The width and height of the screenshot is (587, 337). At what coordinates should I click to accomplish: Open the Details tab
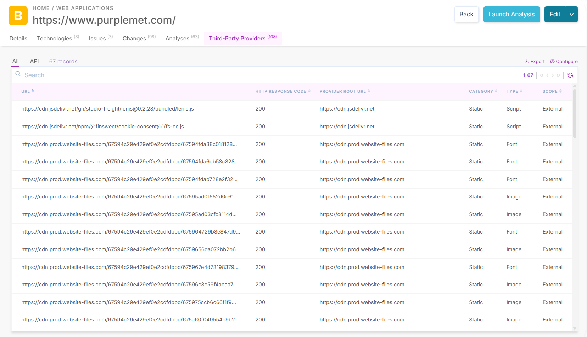tap(18, 38)
